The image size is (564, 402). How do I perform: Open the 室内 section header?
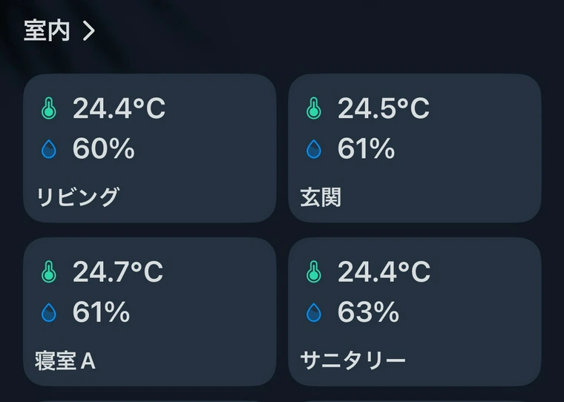click(x=47, y=31)
